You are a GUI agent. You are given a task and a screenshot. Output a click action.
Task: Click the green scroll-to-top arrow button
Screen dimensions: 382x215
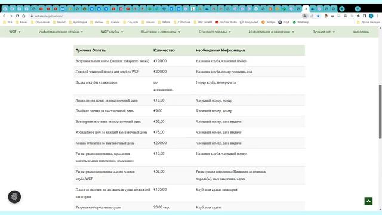point(368,201)
